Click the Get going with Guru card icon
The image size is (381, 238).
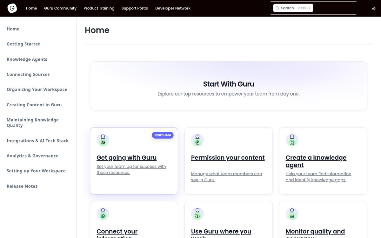point(103,140)
